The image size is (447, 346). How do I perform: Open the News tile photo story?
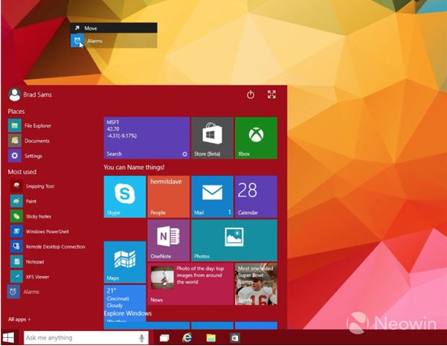point(190,283)
